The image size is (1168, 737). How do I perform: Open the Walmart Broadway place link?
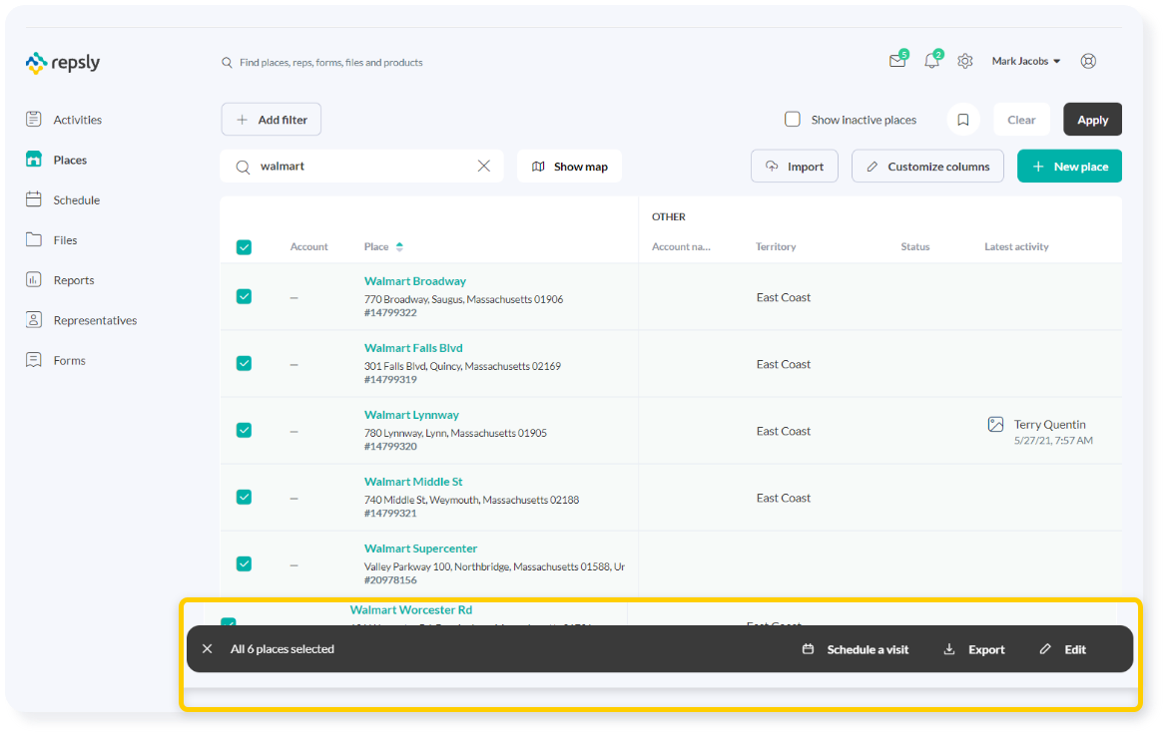[x=415, y=281]
